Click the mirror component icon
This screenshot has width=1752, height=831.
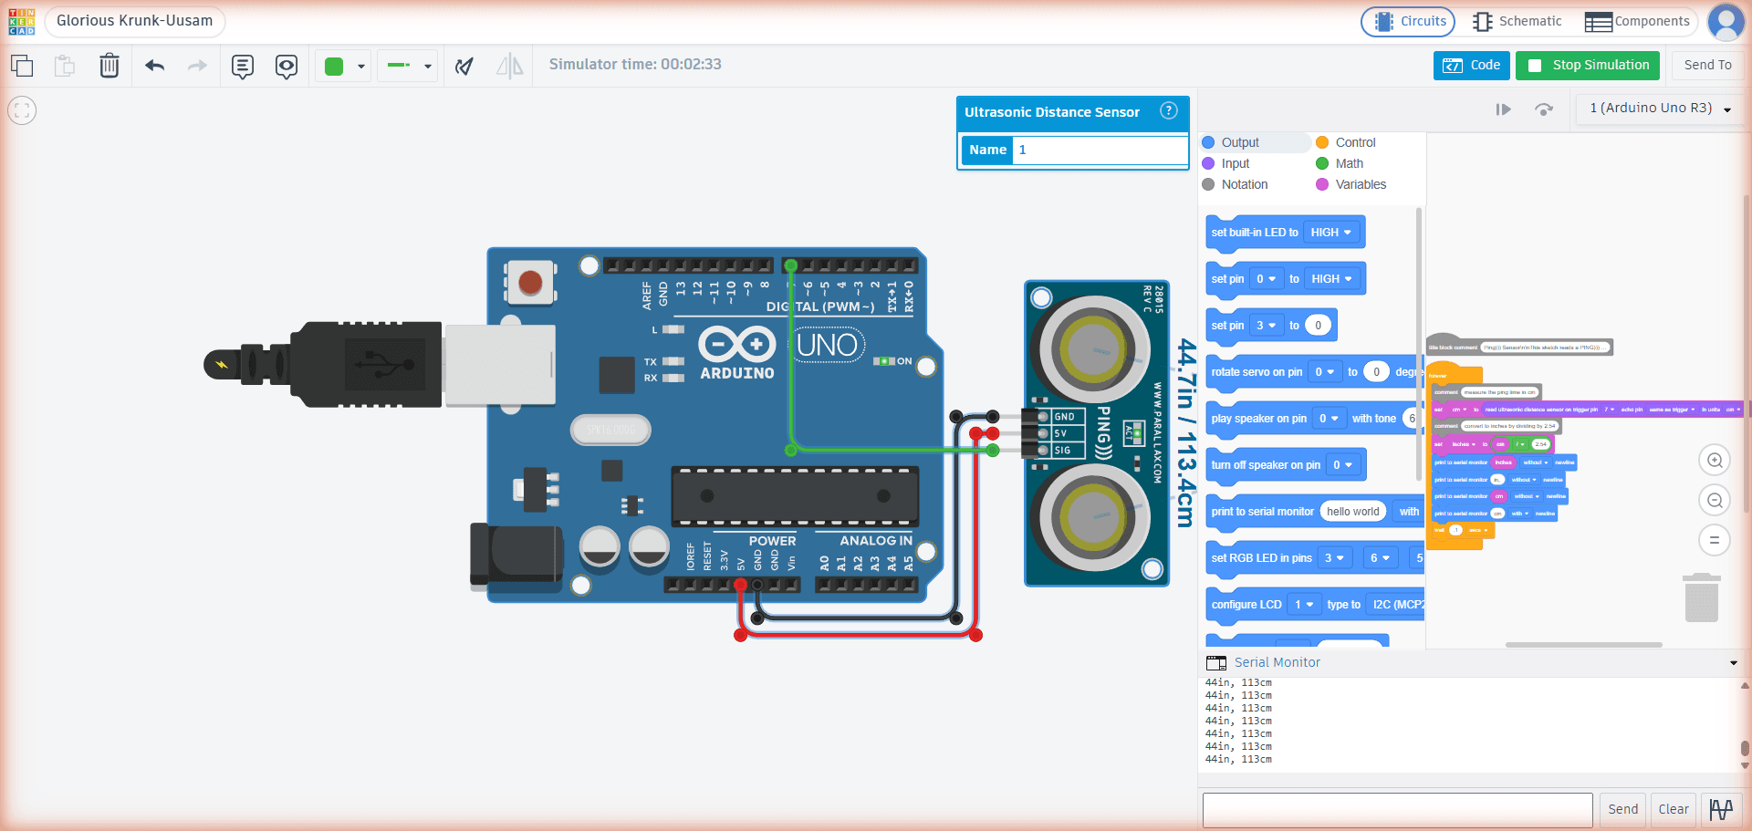click(509, 66)
